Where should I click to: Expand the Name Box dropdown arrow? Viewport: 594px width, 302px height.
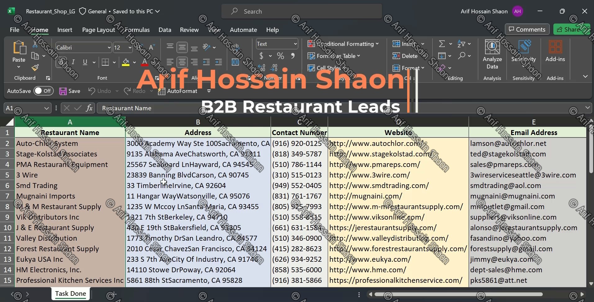click(x=46, y=108)
